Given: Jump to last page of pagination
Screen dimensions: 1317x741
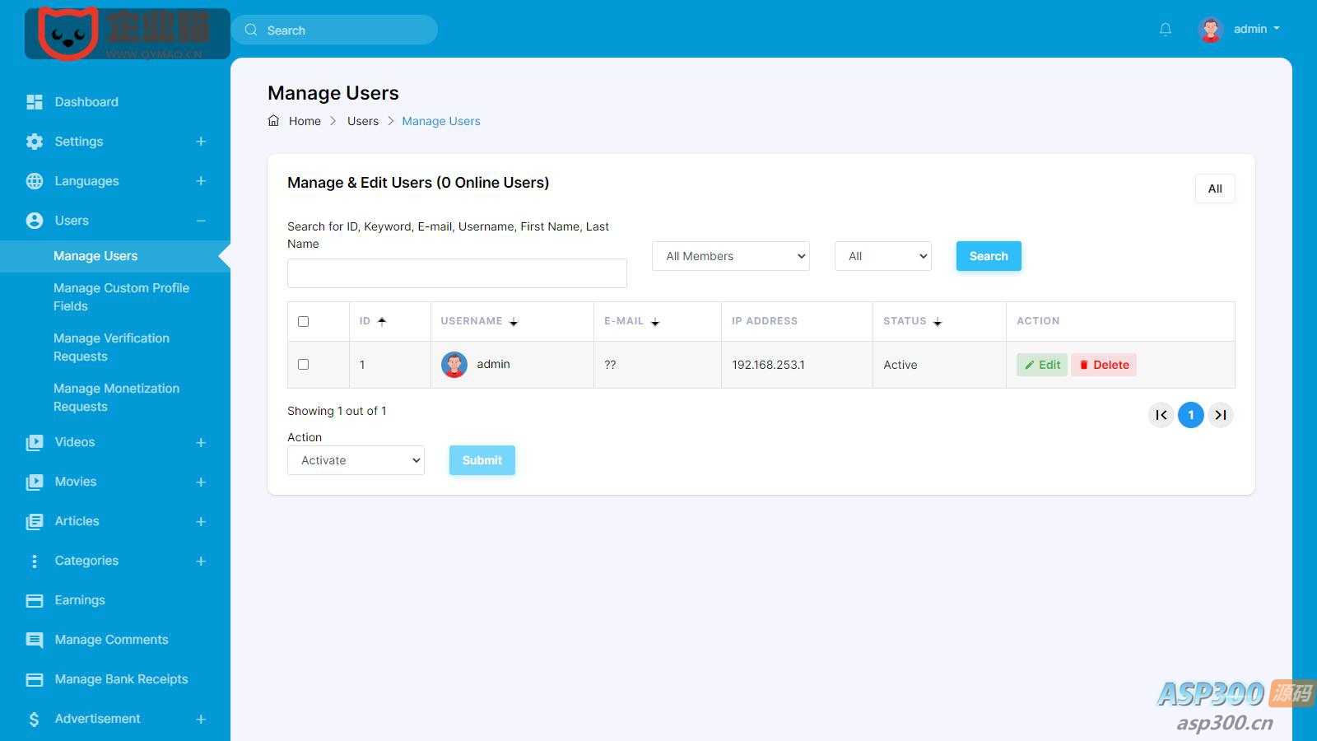Looking at the screenshot, I should tap(1221, 415).
